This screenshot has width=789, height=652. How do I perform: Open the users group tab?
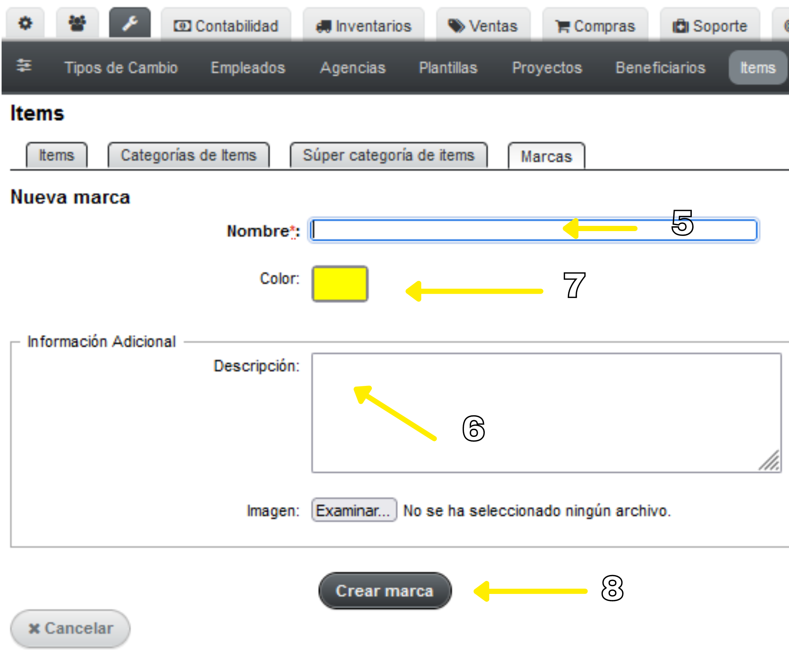tap(77, 23)
